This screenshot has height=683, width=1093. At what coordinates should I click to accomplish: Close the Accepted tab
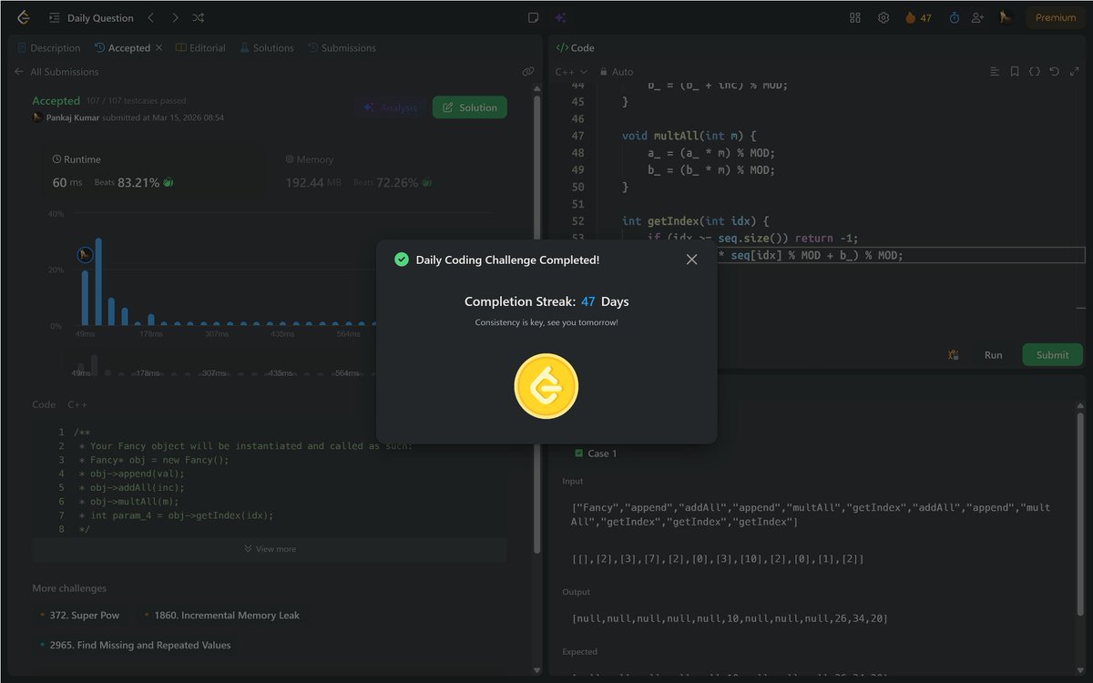pyautogui.click(x=158, y=47)
